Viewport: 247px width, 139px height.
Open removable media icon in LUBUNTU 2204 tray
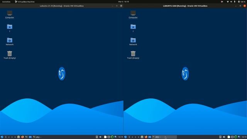(220, 137)
